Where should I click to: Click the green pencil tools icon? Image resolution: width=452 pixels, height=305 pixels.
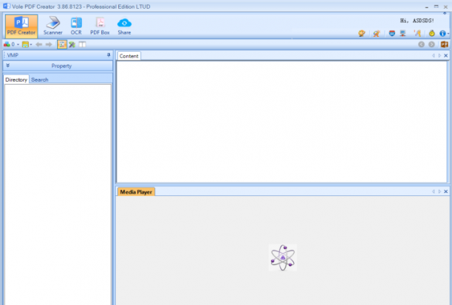(72, 44)
